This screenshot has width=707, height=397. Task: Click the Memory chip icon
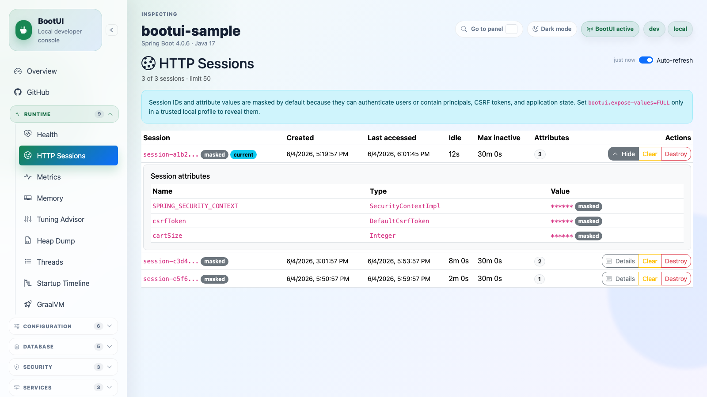pos(28,198)
